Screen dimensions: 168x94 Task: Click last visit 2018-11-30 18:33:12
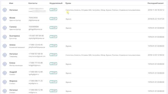pos(156,10)
